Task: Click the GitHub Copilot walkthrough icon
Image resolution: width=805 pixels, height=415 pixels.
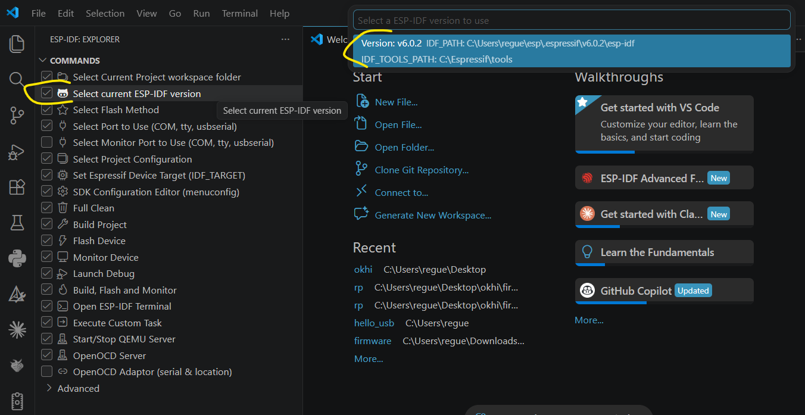Action: click(x=588, y=291)
